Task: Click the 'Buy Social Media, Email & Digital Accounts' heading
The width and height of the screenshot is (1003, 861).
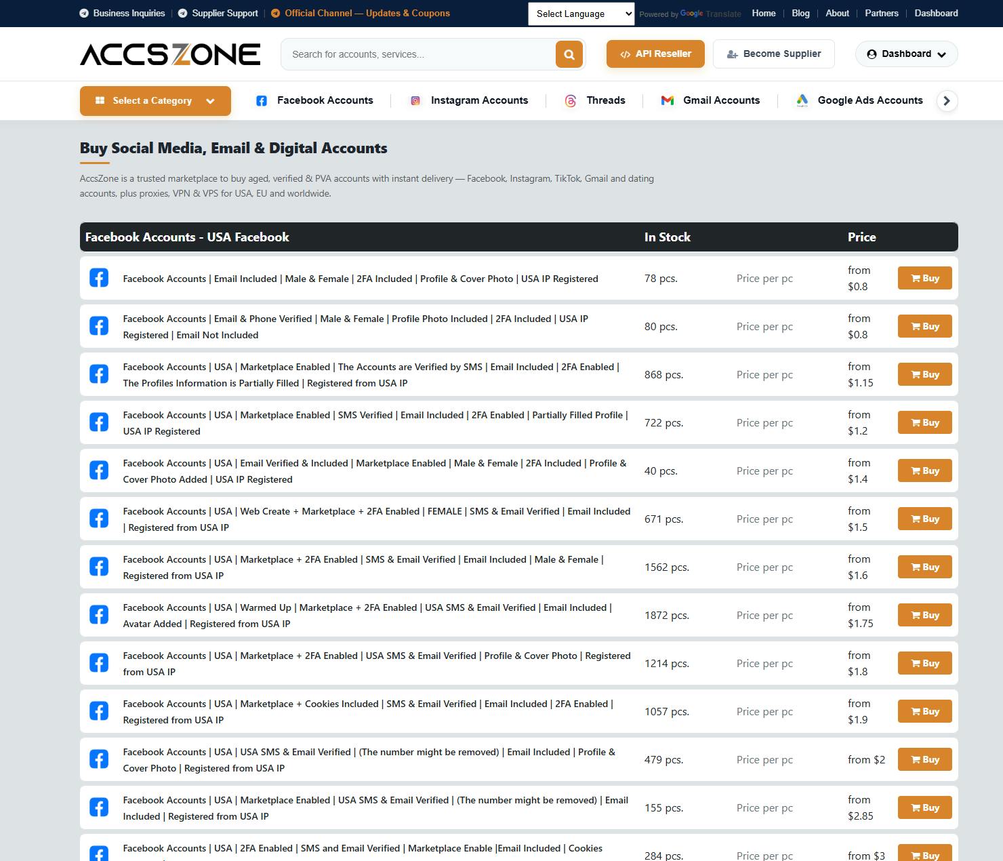Action: tap(234, 148)
